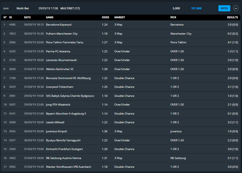Viewport: 242px width, 173px height.
Task: Click the Multi Bet title
Action: 23,8
